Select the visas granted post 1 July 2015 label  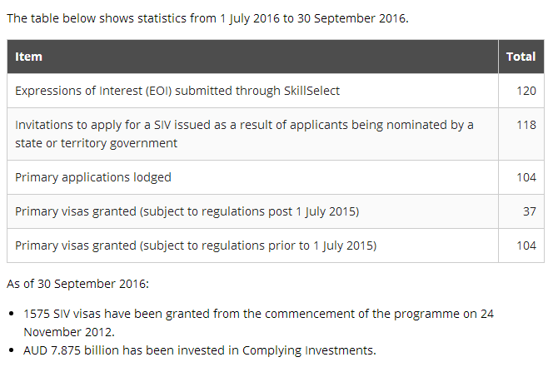[187, 211]
